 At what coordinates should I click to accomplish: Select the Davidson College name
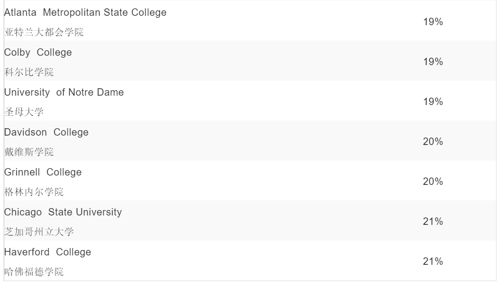tap(46, 133)
